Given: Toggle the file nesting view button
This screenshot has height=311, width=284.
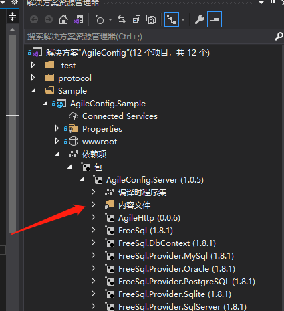Looking at the screenshot, I should coord(172,19).
